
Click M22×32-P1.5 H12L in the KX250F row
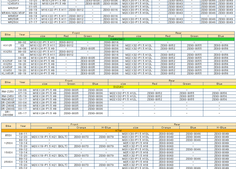coord(139,61)
